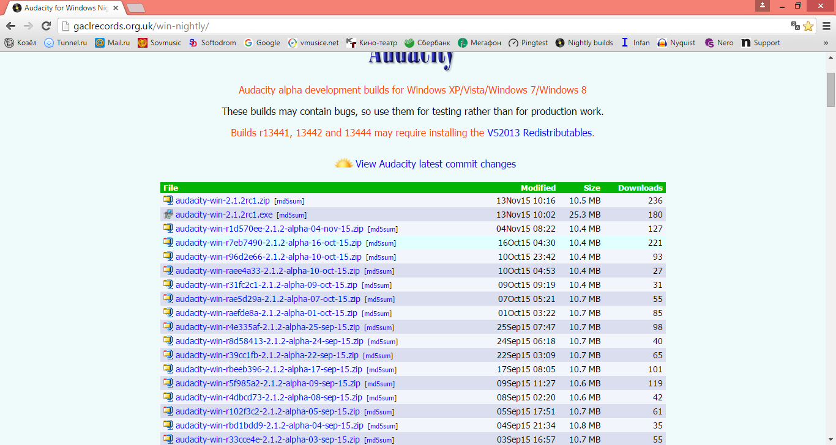
Task: Open the Nero bookmark
Action: tap(719, 43)
